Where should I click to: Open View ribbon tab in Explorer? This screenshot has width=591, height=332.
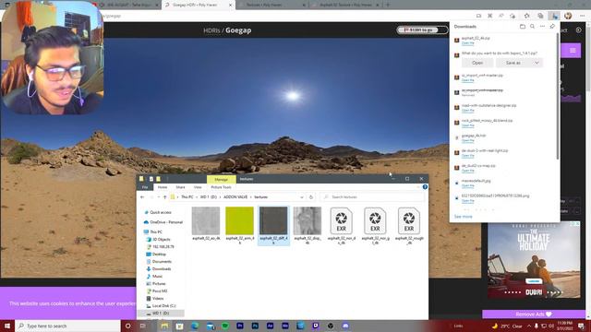(198, 187)
